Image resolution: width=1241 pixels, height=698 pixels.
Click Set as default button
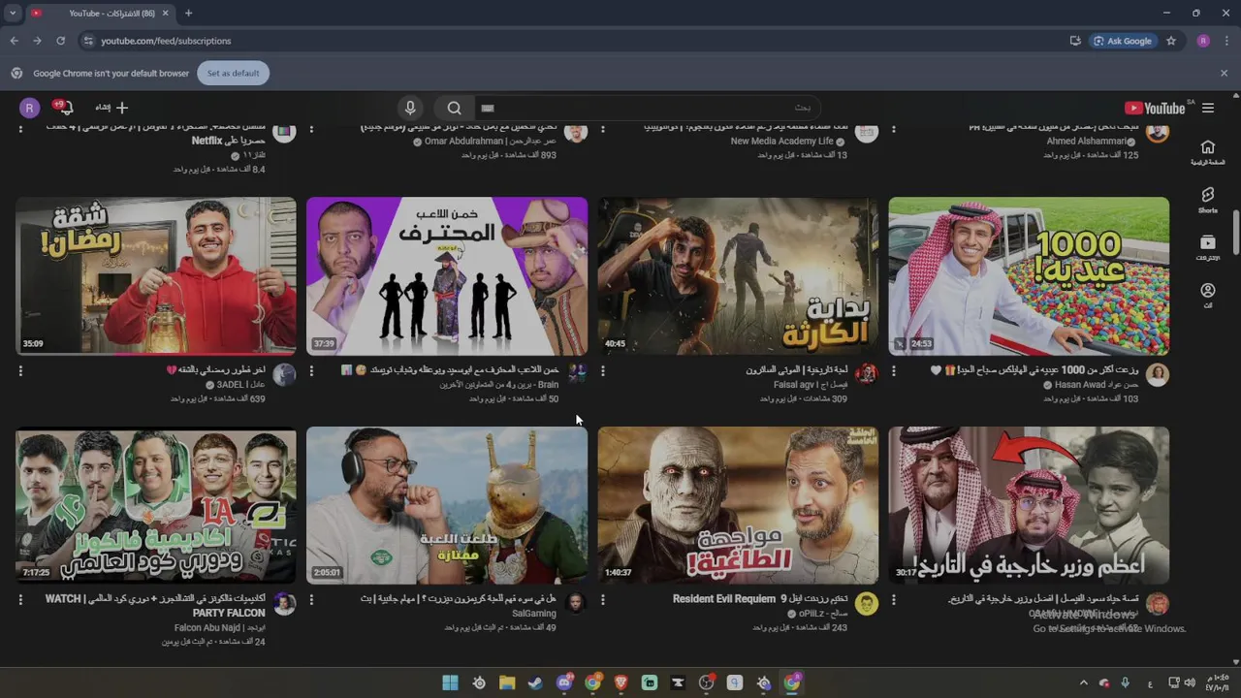pos(233,73)
